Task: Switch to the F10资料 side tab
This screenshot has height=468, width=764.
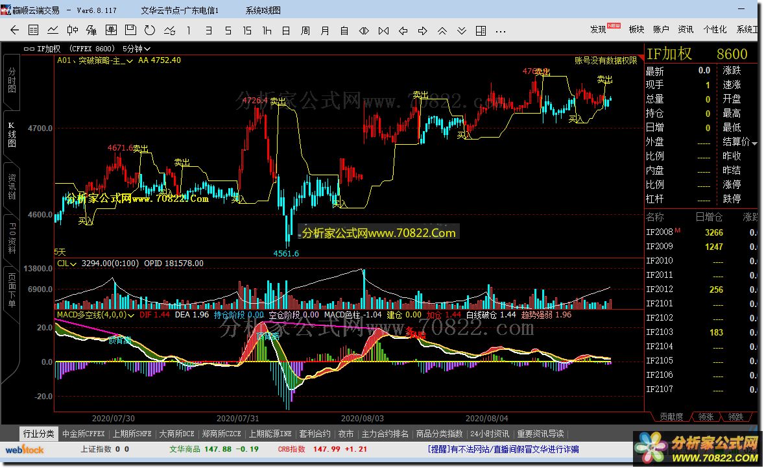Action: pyautogui.click(x=12, y=238)
